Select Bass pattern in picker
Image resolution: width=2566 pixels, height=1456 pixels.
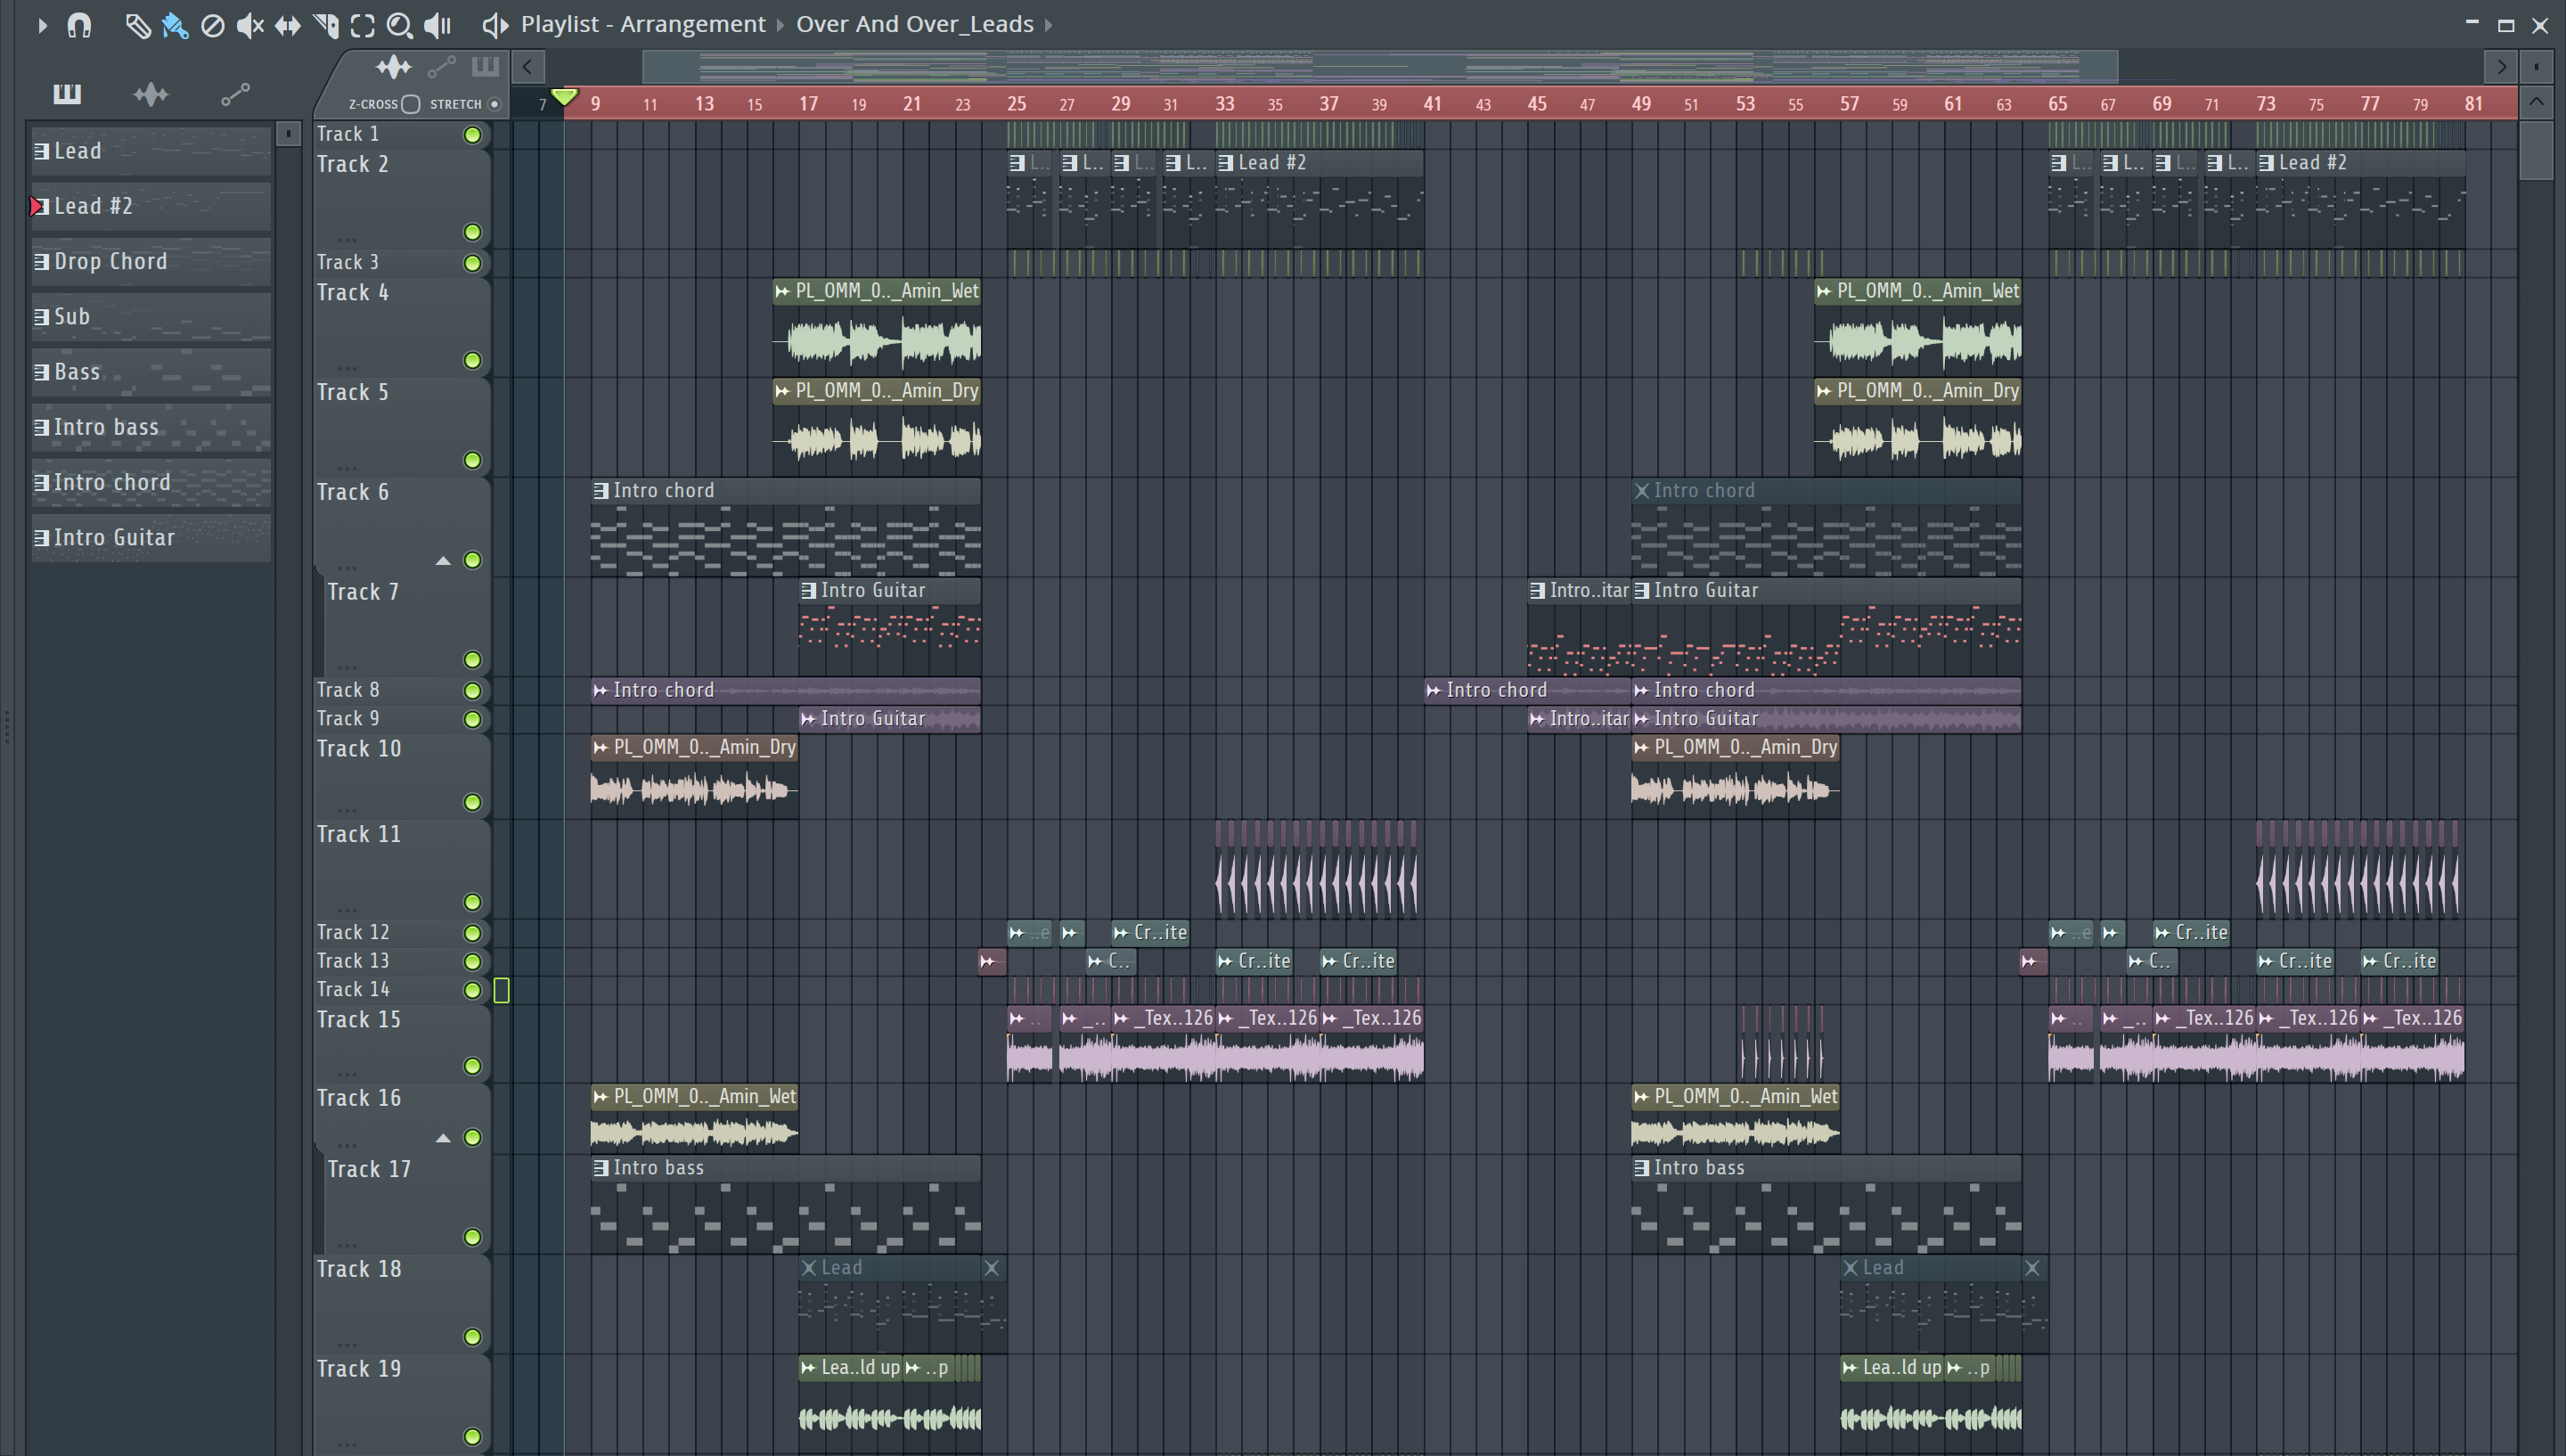(x=151, y=372)
